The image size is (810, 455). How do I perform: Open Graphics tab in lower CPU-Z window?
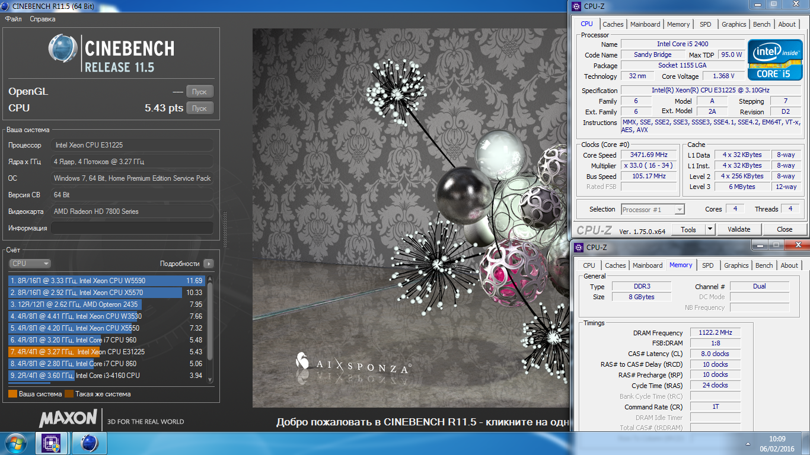pos(736,265)
